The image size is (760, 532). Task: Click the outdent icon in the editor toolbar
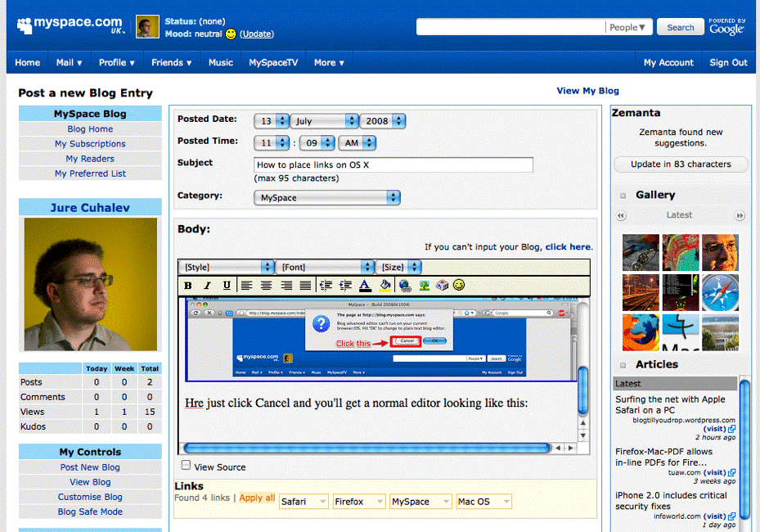326,286
